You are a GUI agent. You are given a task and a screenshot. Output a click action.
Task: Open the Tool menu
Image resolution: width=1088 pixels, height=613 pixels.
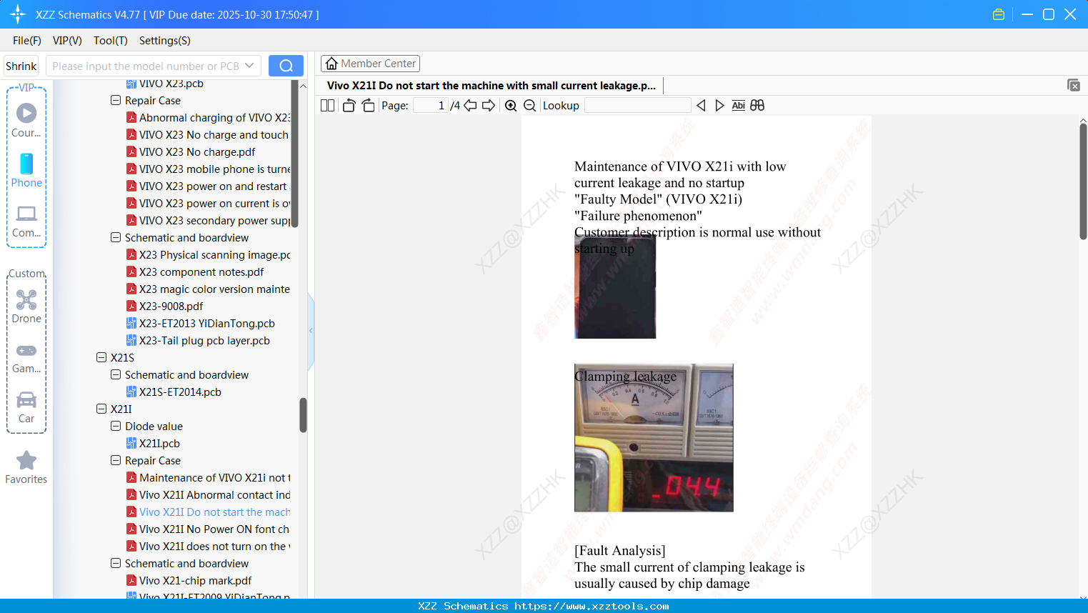point(110,41)
